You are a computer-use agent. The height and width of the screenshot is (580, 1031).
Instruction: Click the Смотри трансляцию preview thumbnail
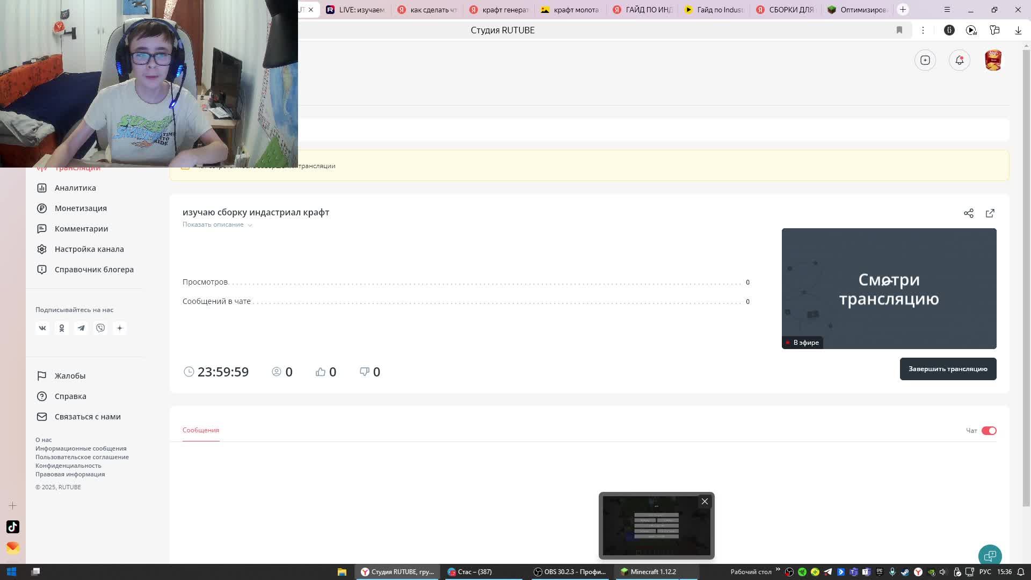pos(888,288)
